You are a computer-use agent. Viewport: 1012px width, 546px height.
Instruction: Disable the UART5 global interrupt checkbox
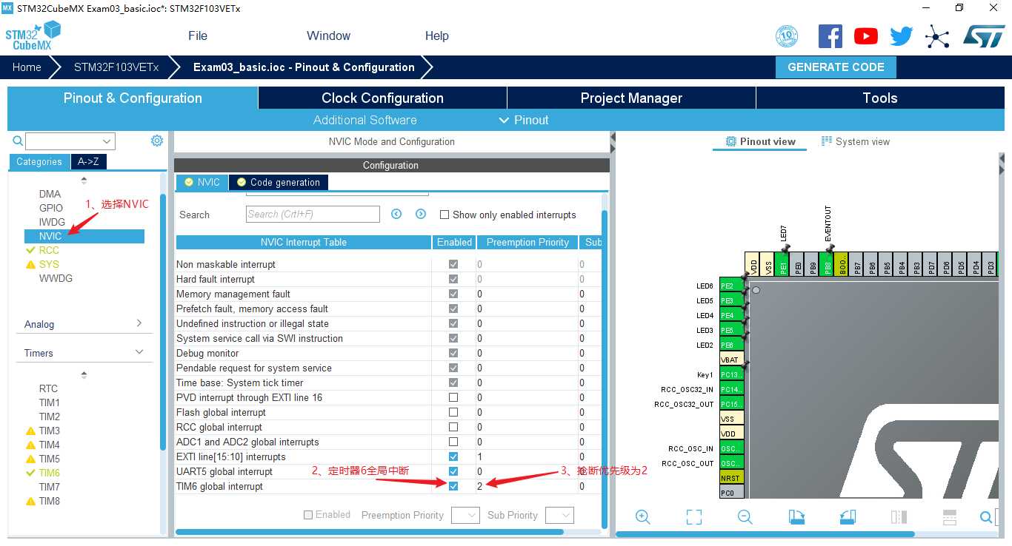click(453, 471)
